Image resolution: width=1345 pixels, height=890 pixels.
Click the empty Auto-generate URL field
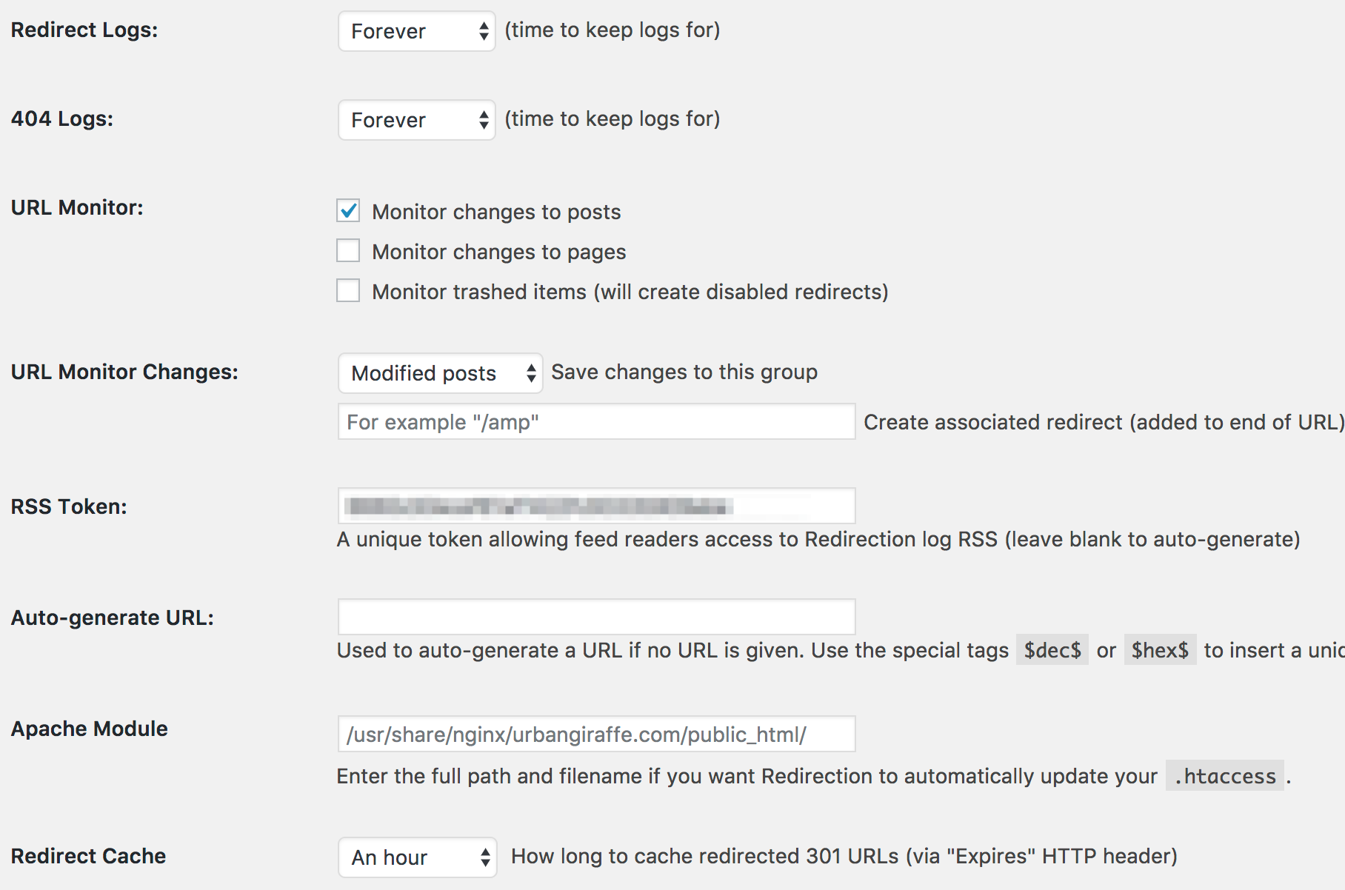point(596,616)
